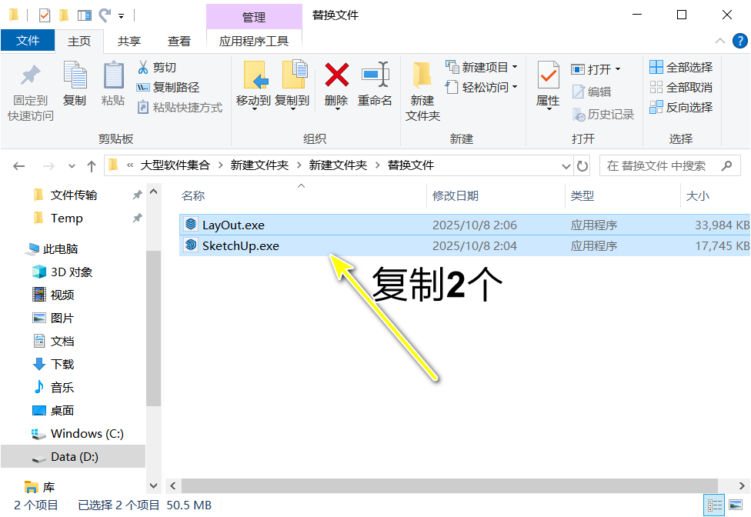Open 历史记录 file history
751x517 pixels.
click(603, 115)
